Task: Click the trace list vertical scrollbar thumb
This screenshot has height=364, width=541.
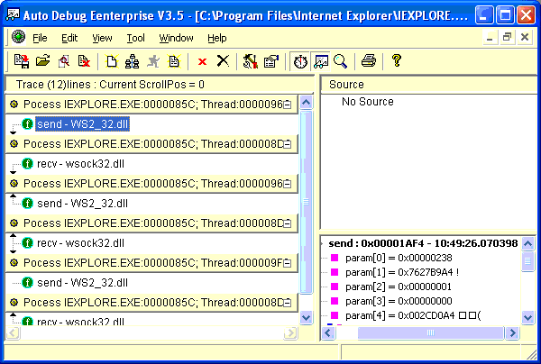Action: (307, 202)
